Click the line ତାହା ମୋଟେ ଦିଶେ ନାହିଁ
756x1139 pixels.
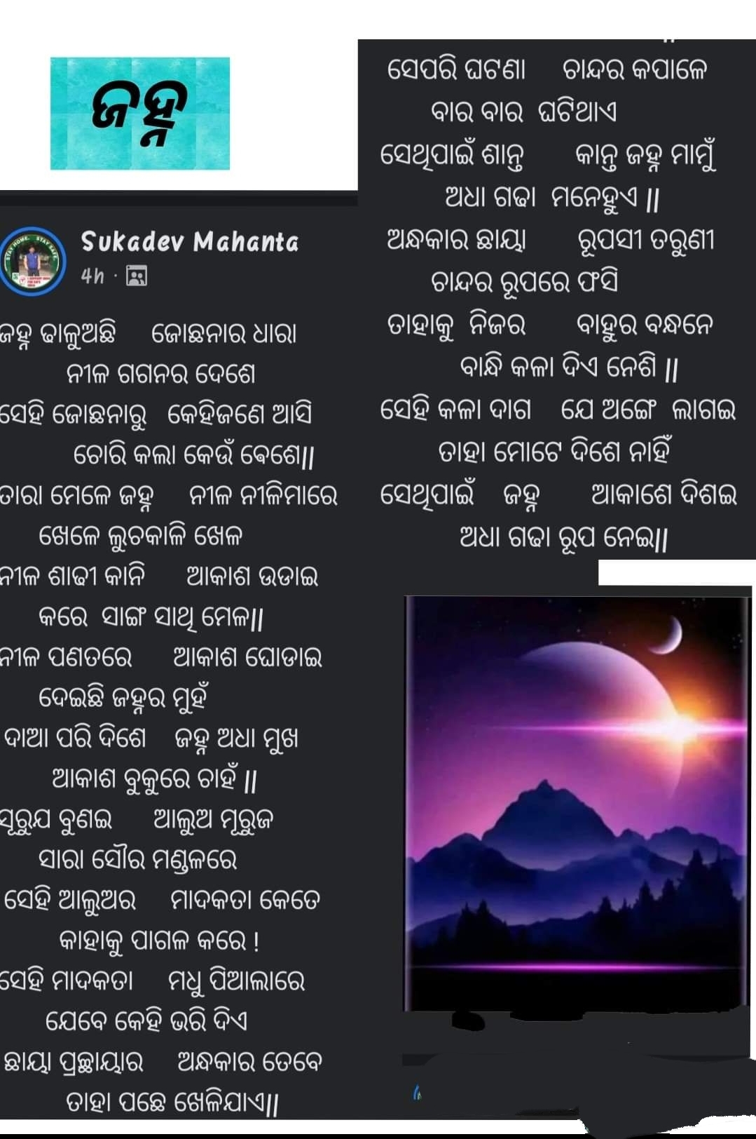(554, 452)
